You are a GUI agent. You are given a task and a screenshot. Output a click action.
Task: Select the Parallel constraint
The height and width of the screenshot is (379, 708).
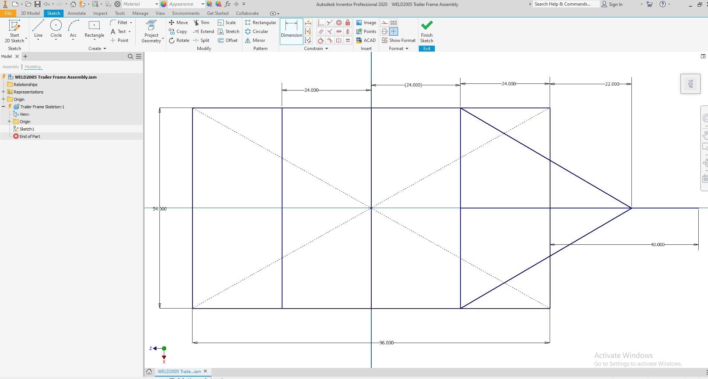coord(320,32)
